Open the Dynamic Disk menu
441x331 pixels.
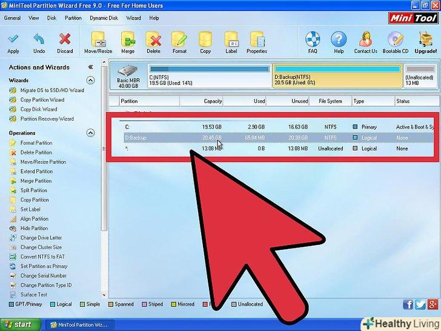pyautogui.click(x=104, y=18)
